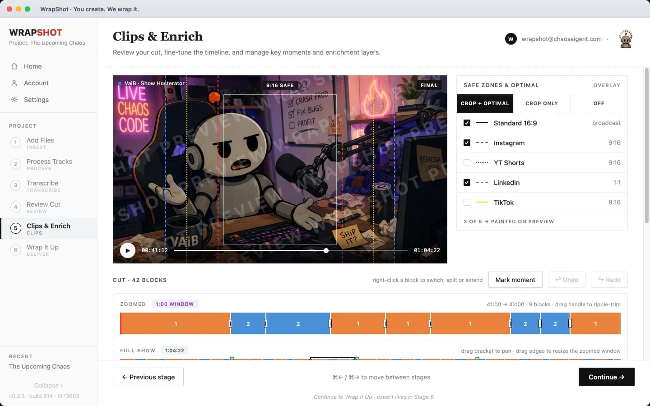Click the pan bracket on full show timeline
650x406 pixels.
tap(333, 359)
